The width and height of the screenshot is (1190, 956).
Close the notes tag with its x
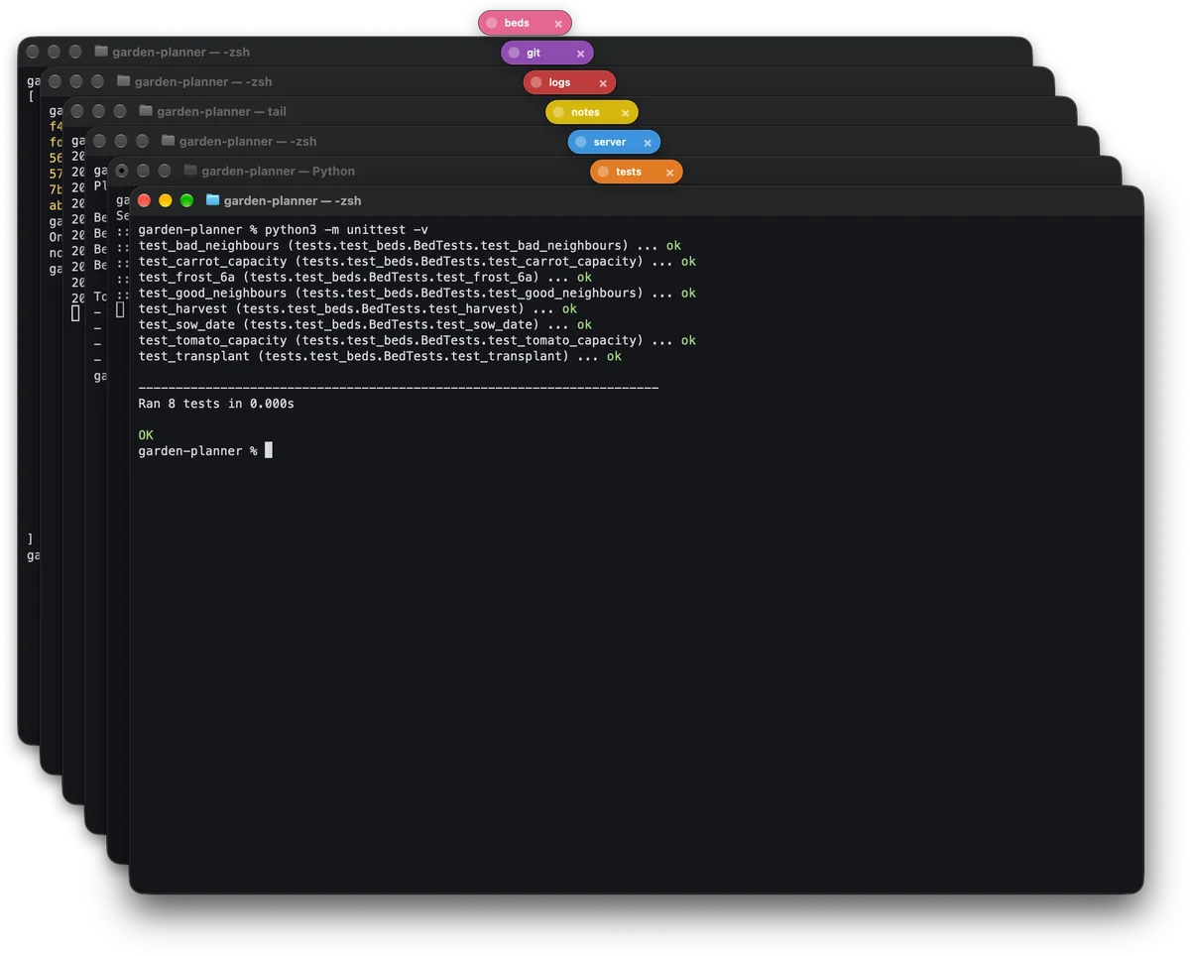click(x=625, y=113)
